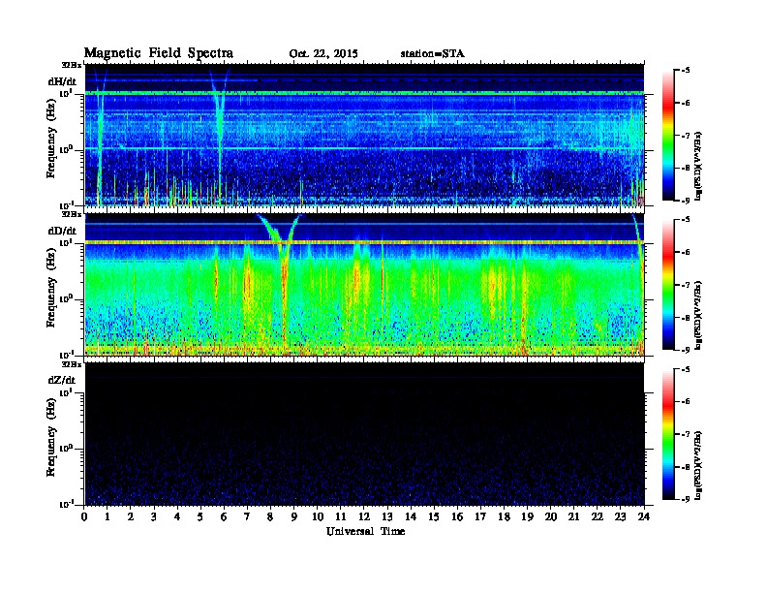The image size is (767, 593).
Task: Click the dH/dt spectrogram plot area
Action: (364, 135)
